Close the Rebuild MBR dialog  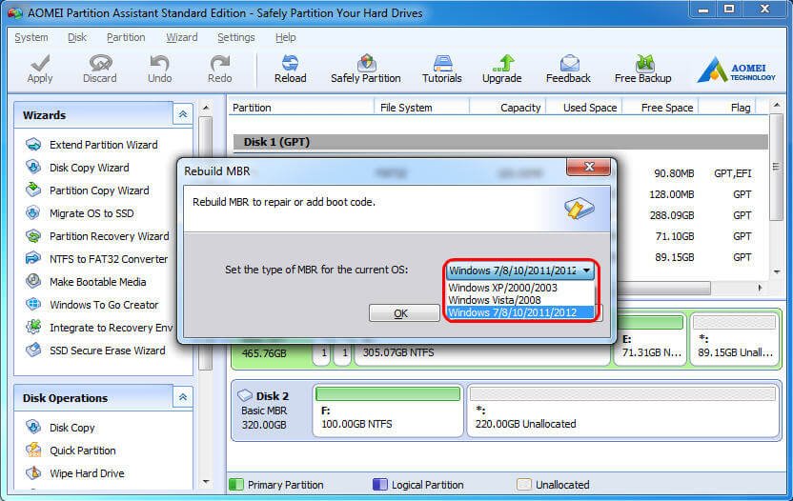(x=589, y=167)
